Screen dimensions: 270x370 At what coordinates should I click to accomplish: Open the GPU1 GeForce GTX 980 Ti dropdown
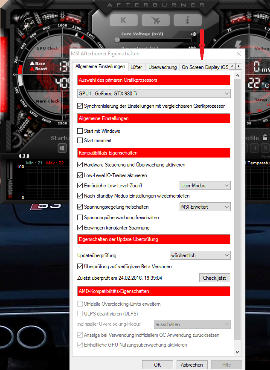[154, 93]
